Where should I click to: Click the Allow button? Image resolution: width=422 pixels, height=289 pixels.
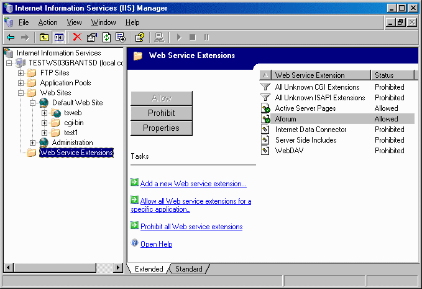tap(162, 98)
